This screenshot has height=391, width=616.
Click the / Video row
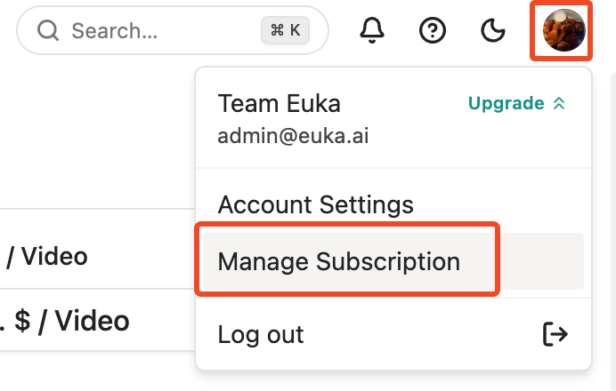tap(97, 257)
